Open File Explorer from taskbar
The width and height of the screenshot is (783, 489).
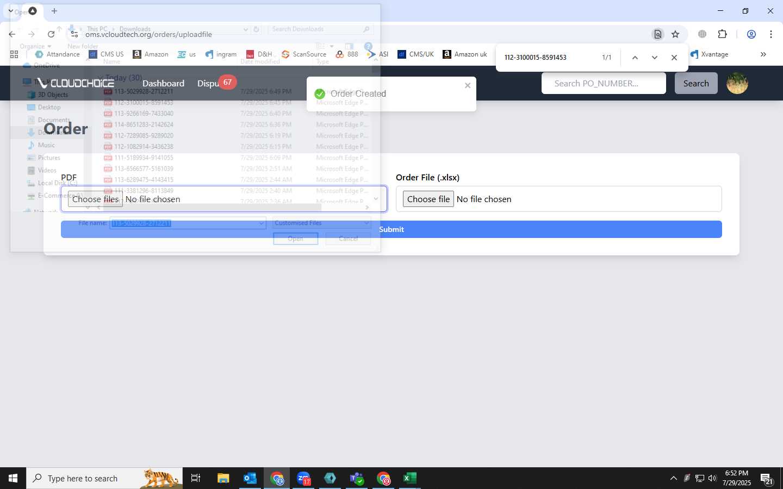223,478
